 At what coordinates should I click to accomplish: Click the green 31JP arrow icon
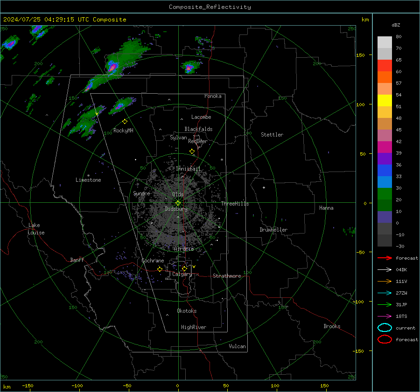click(x=385, y=304)
